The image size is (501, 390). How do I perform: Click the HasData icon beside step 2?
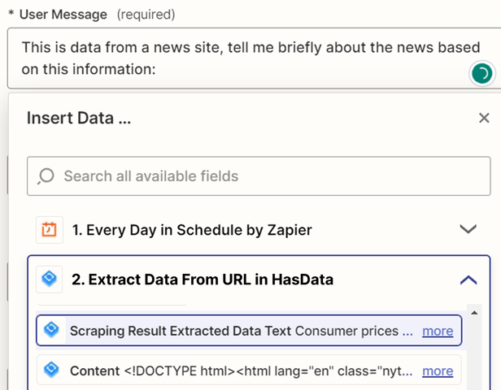click(50, 279)
